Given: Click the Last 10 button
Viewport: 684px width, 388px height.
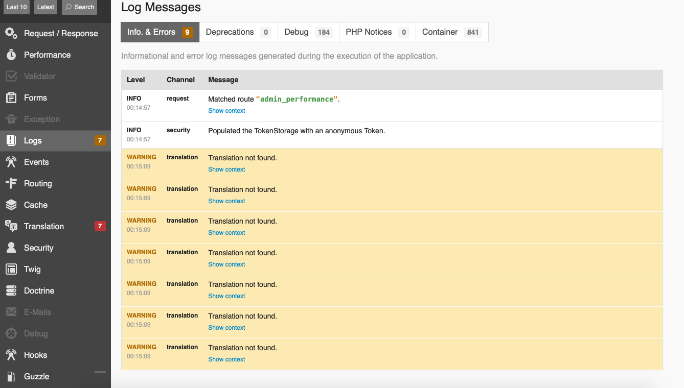Looking at the screenshot, I should pos(16,7).
